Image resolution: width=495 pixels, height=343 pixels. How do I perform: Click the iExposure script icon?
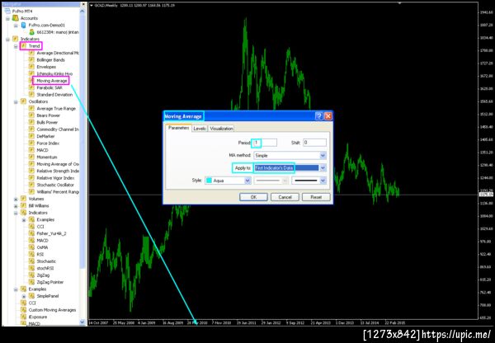tap(23, 317)
